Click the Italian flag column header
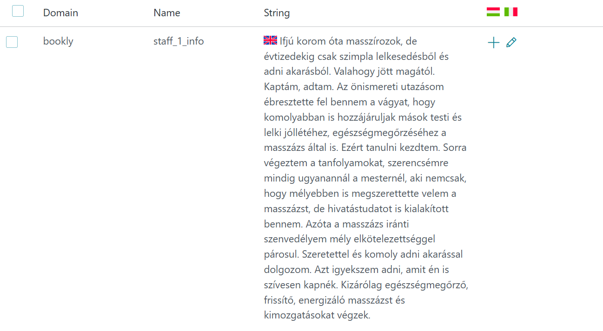 click(511, 12)
